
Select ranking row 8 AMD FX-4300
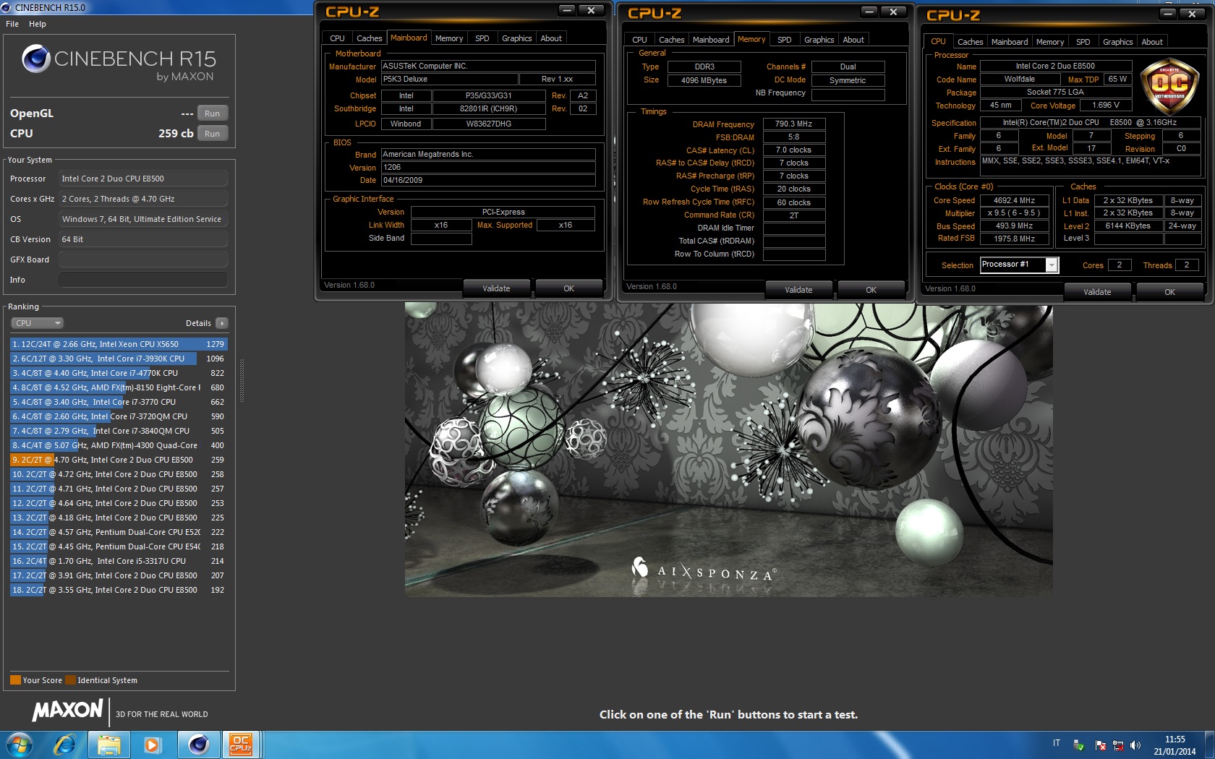coord(119,445)
